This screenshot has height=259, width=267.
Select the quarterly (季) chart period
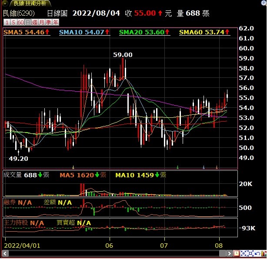pos(48,22)
